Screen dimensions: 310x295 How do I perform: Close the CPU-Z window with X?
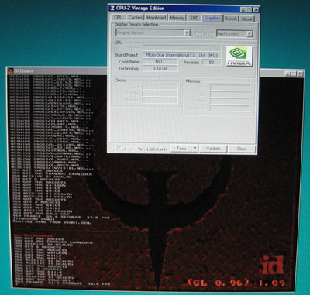(x=256, y=10)
